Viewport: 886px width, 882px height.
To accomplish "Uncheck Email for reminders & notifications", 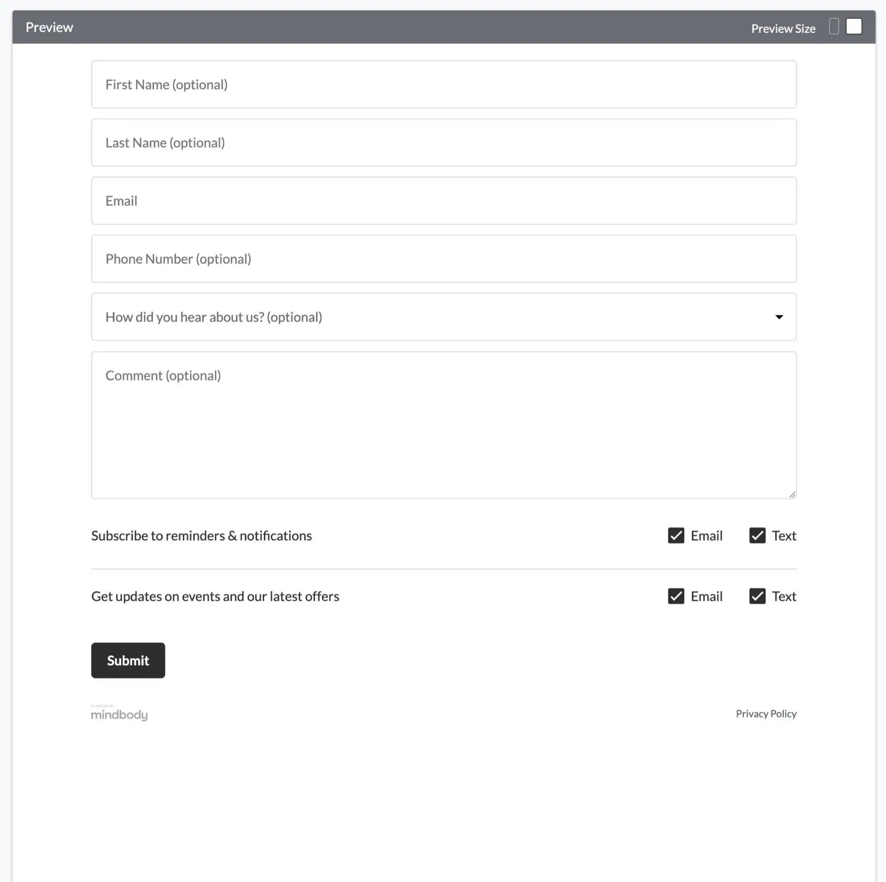I will (676, 535).
